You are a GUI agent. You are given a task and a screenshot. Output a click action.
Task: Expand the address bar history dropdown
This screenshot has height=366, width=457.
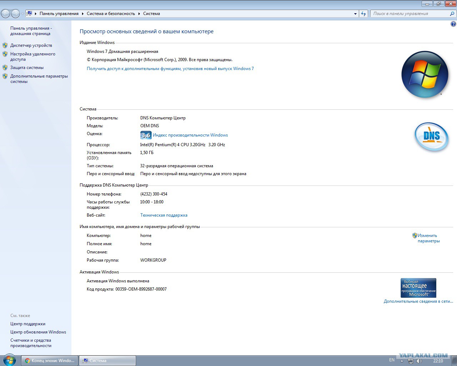[x=355, y=14]
